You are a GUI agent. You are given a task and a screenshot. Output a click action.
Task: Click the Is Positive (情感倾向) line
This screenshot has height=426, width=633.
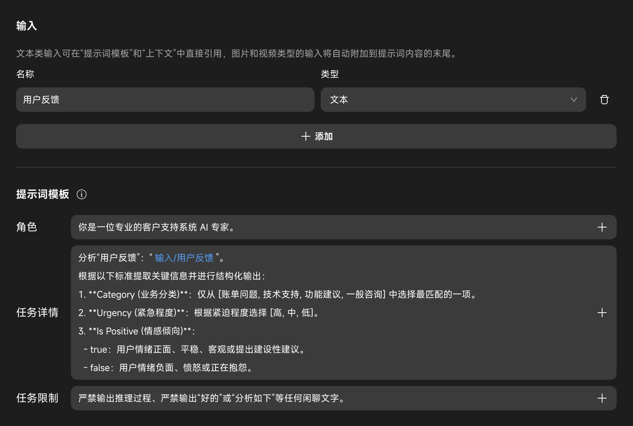coord(137,331)
